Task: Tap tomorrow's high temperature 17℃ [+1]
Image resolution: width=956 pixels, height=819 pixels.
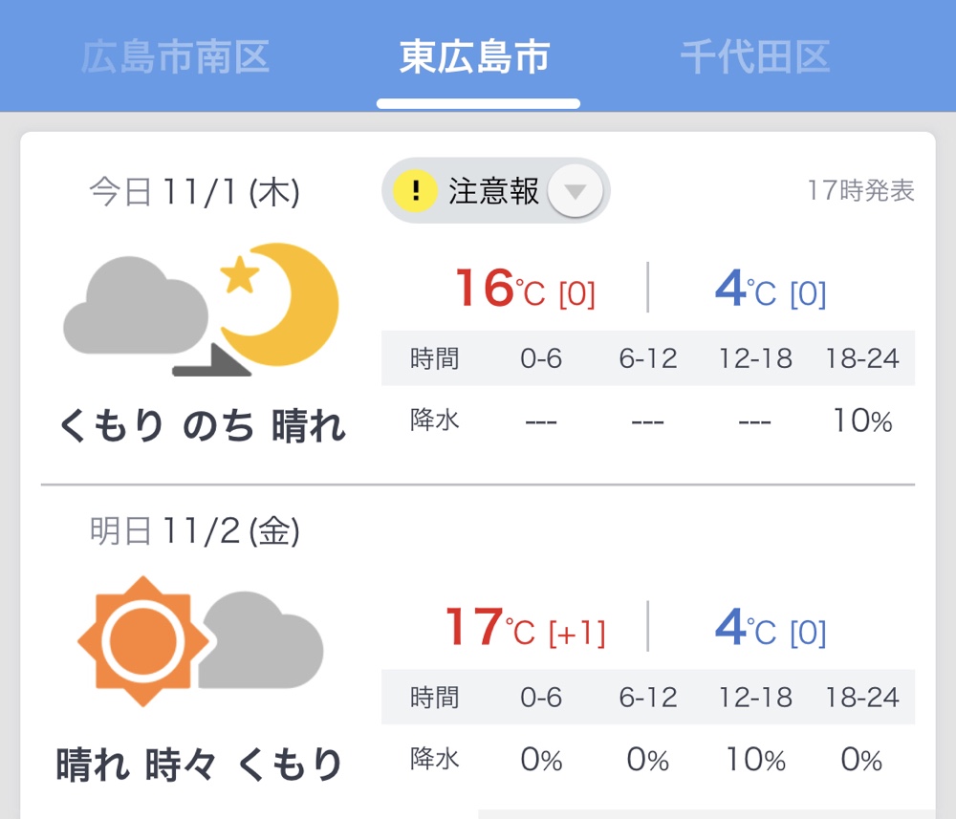Action: click(x=525, y=627)
